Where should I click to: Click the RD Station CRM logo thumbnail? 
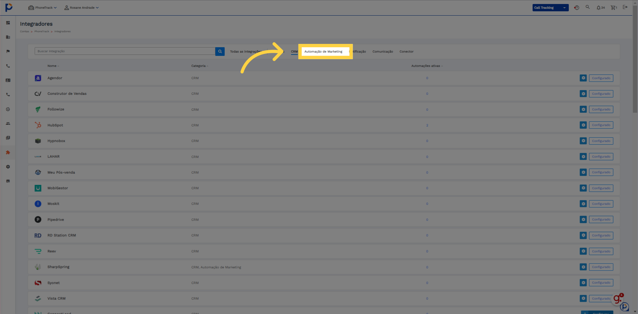click(x=38, y=235)
